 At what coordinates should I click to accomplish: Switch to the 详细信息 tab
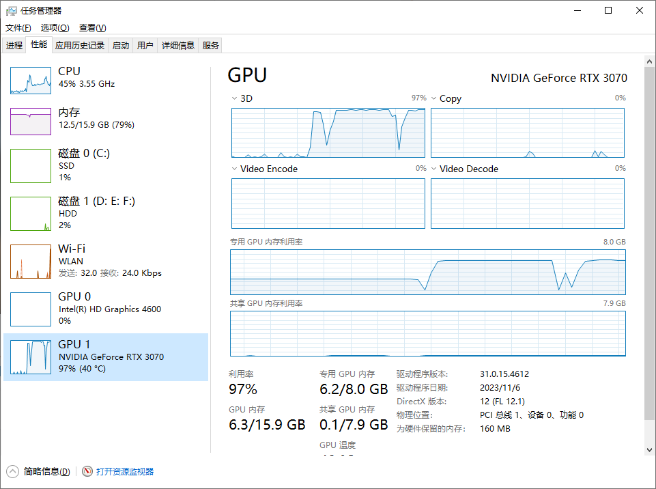coord(178,45)
